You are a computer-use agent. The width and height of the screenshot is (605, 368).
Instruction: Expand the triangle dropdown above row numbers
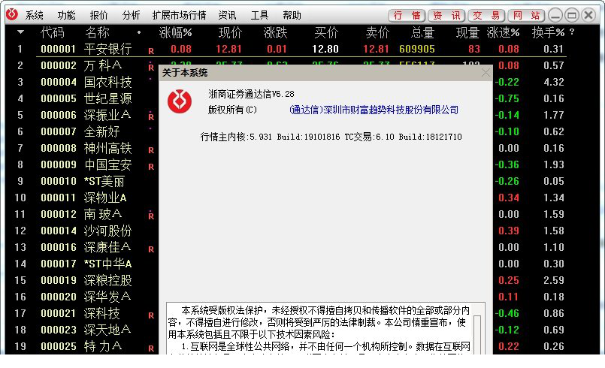[x=21, y=32]
